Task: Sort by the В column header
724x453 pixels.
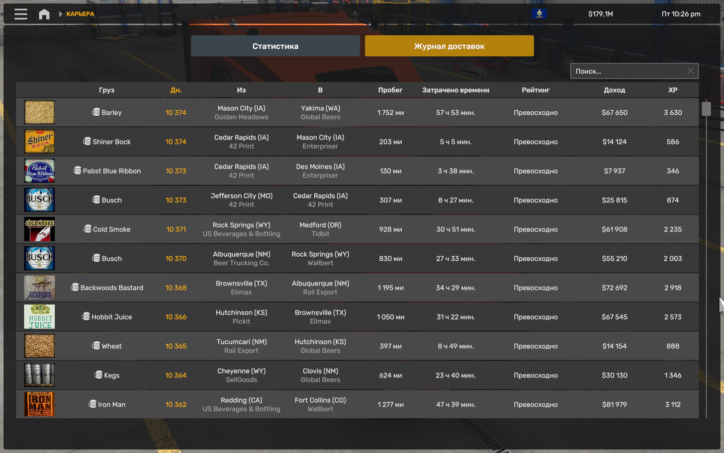Action: (320, 90)
